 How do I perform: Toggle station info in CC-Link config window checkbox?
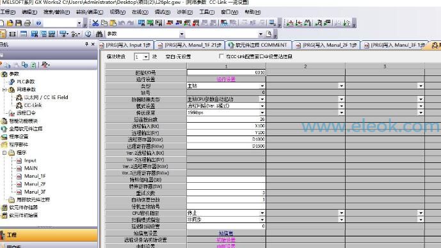point(221,56)
